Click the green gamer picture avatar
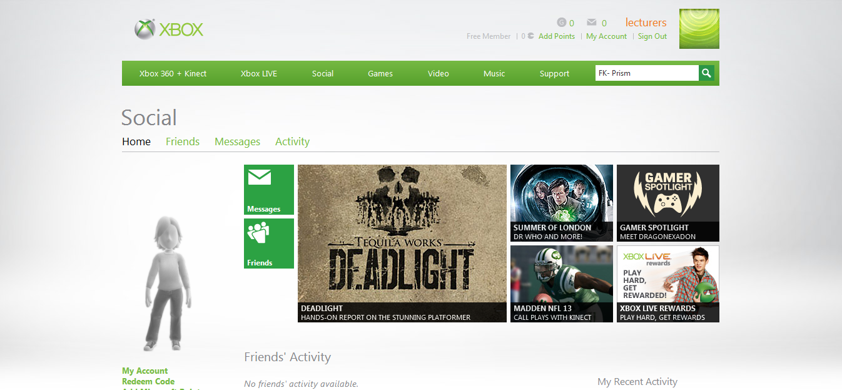The image size is (842, 390). [x=699, y=29]
